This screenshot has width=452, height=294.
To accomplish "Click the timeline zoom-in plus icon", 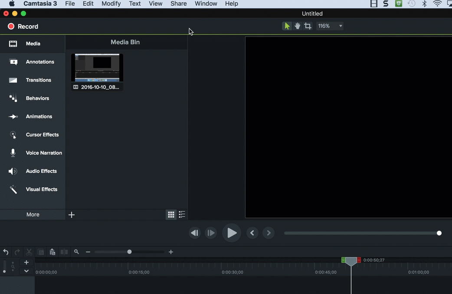I will pyautogui.click(x=171, y=252).
